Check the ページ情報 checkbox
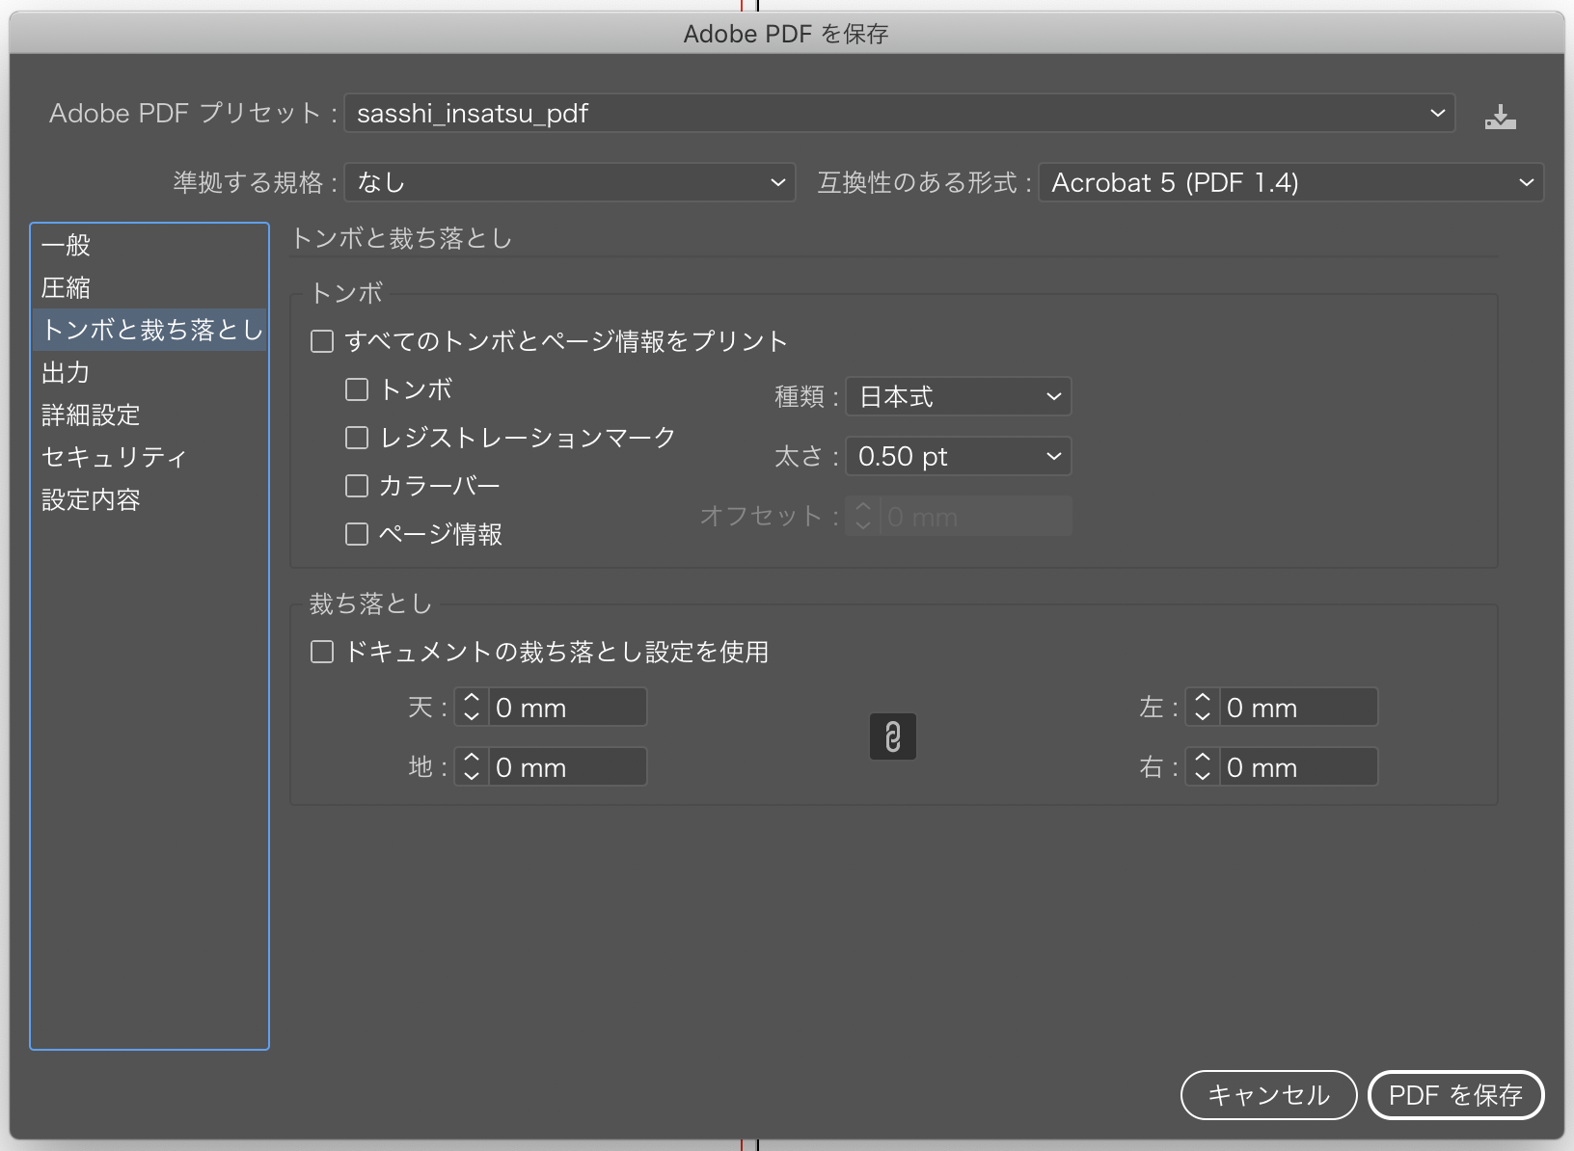Viewport: 1574px width, 1151px height. (357, 534)
